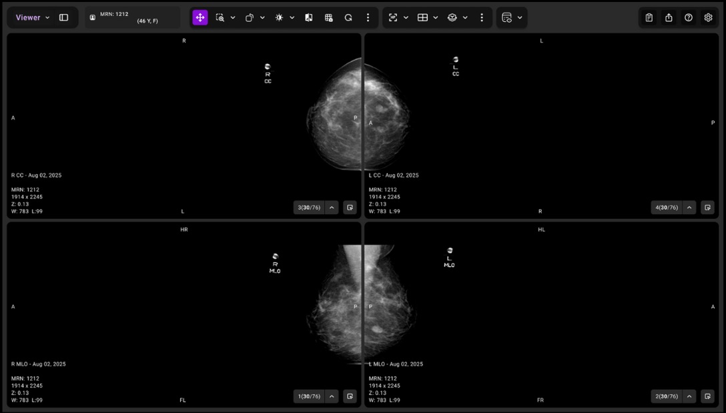The width and height of the screenshot is (726, 413).
Task: Open the viewer Settings gear
Action: [707, 17]
